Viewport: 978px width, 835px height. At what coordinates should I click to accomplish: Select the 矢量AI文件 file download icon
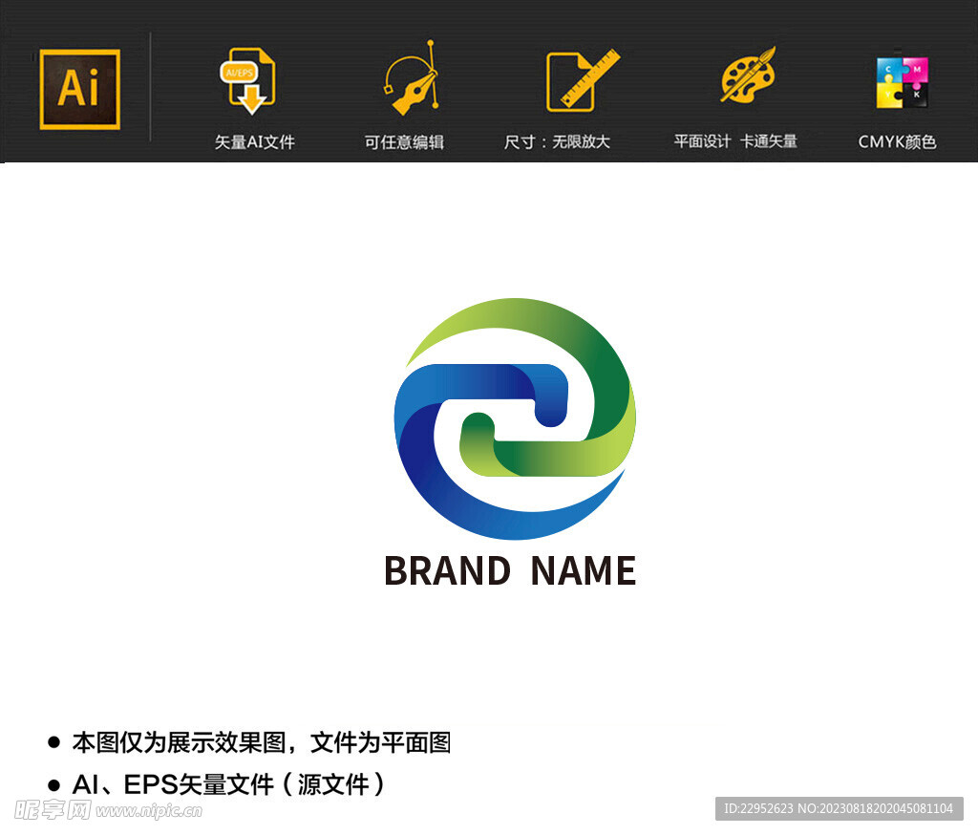(246, 81)
